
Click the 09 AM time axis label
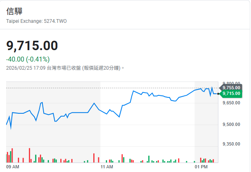point(13,167)
